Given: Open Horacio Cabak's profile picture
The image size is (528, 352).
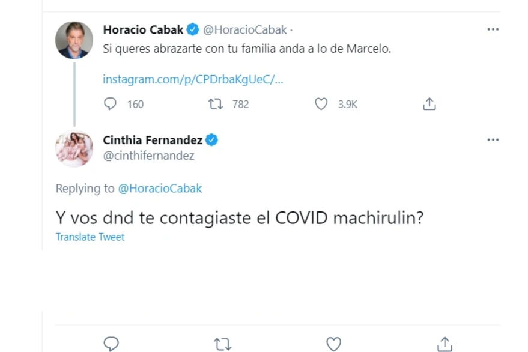Looking at the screenshot, I should (74, 40).
